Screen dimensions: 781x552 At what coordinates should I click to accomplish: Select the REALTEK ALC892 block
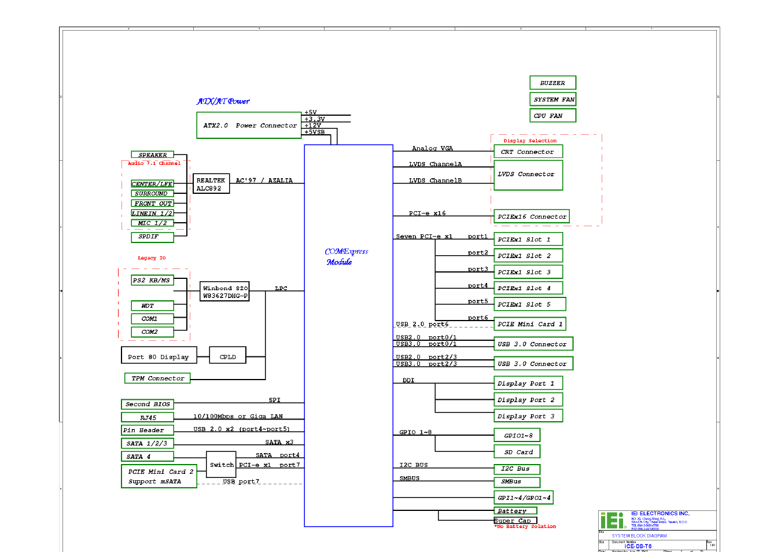(211, 184)
